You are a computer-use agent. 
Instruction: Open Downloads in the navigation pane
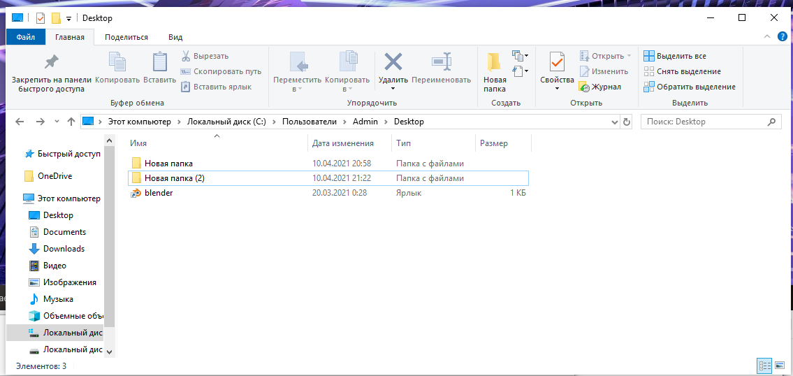57,249
